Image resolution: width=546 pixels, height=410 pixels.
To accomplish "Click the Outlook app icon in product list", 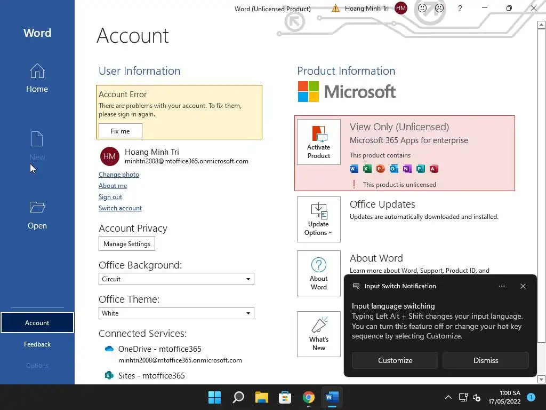I will click(x=394, y=169).
